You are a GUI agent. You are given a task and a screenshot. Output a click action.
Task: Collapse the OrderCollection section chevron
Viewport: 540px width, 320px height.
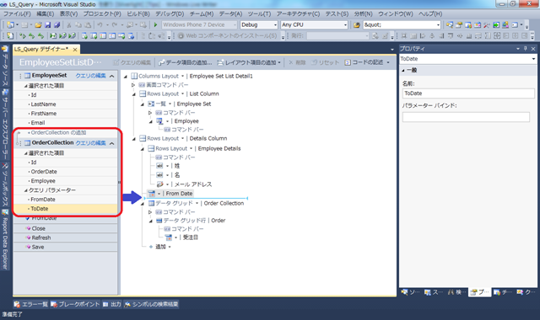[112, 143]
